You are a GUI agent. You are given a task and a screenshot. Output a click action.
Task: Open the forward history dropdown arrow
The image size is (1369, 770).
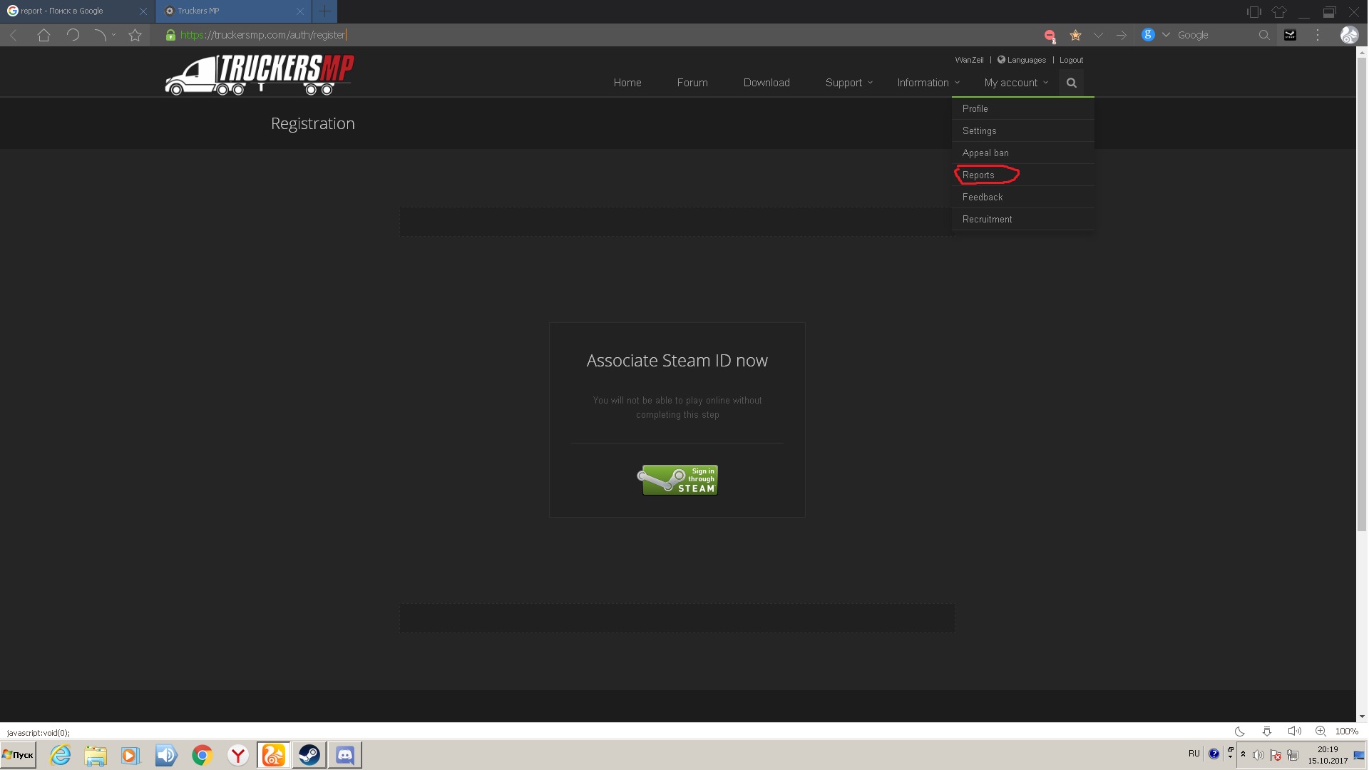coord(113,35)
